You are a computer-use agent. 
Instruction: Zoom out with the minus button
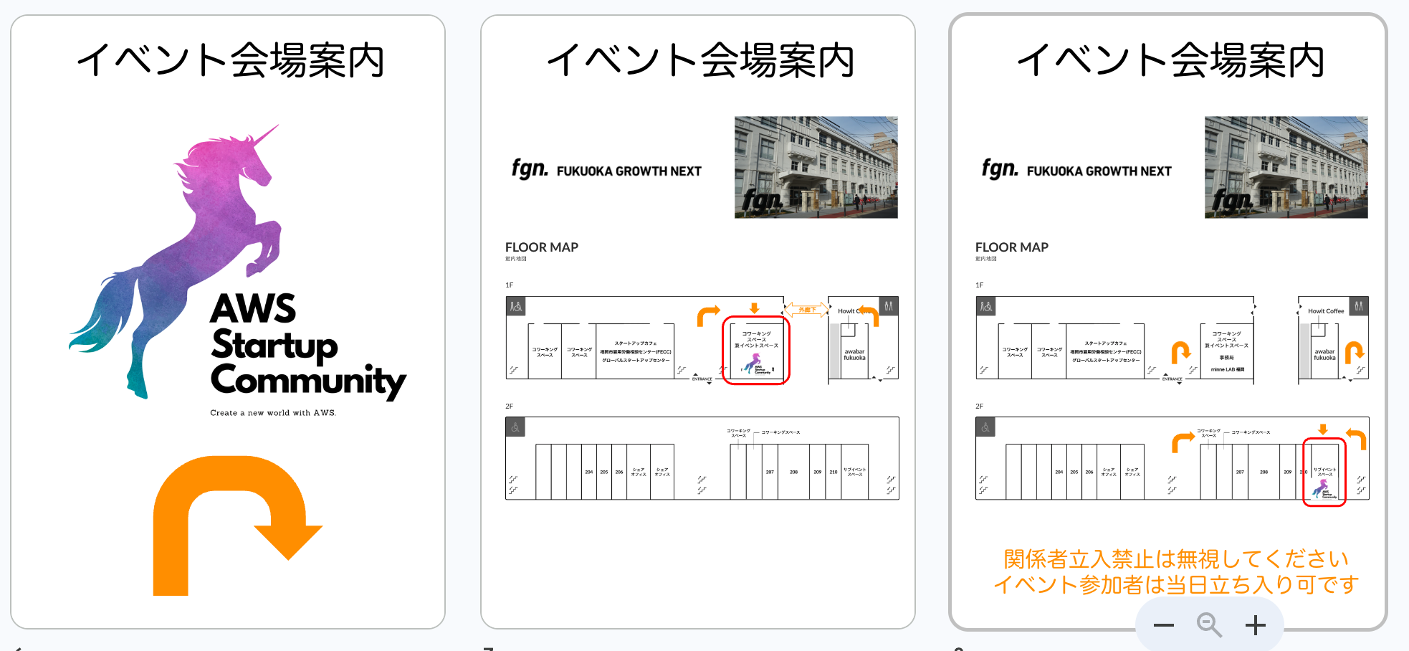(1163, 625)
